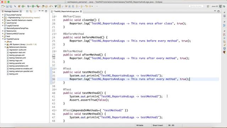This screenshot has width=227, height=128.
Task: Click in the Quick Access search field
Action: (x=196, y=6)
